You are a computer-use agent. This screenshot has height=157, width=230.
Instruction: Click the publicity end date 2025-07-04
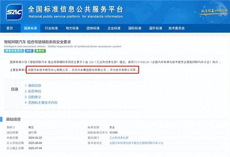pos(35,148)
